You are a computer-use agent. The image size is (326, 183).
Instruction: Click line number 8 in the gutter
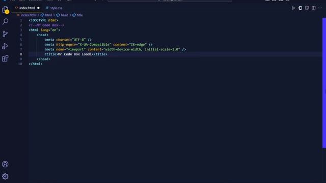[x=21, y=54]
